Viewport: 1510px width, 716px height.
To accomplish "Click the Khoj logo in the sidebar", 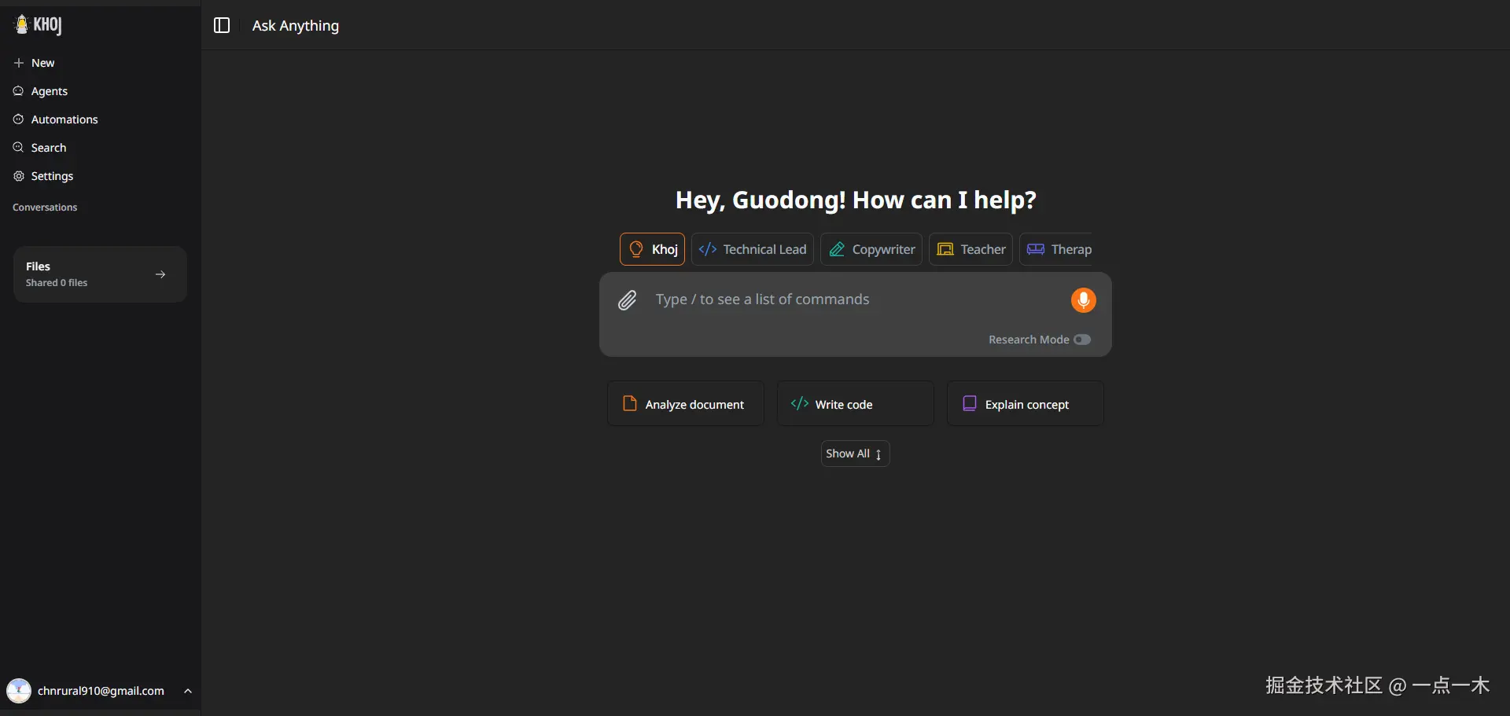I will point(38,25).
